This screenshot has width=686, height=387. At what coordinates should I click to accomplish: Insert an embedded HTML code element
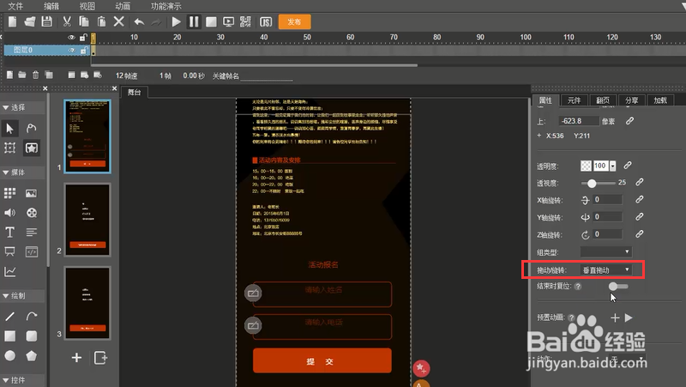pos(32,251)
